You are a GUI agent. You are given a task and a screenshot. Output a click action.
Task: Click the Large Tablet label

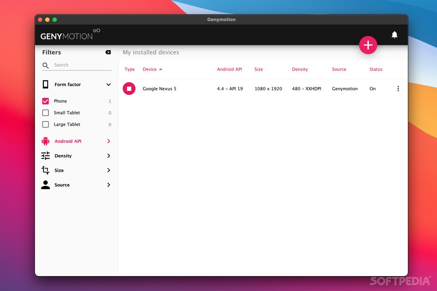click(x=67, y=124)
